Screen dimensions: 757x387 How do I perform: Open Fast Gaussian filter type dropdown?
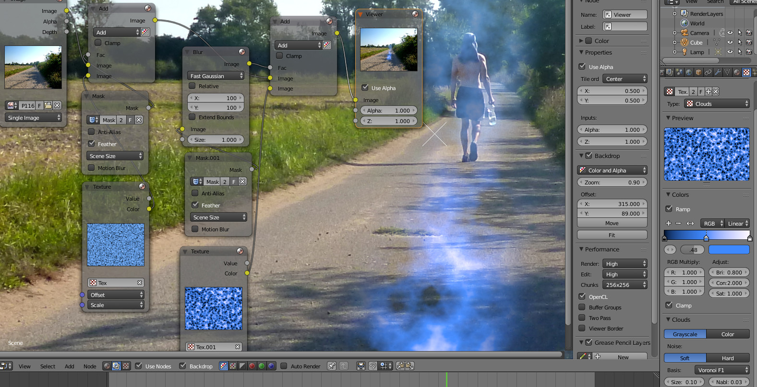216,76
